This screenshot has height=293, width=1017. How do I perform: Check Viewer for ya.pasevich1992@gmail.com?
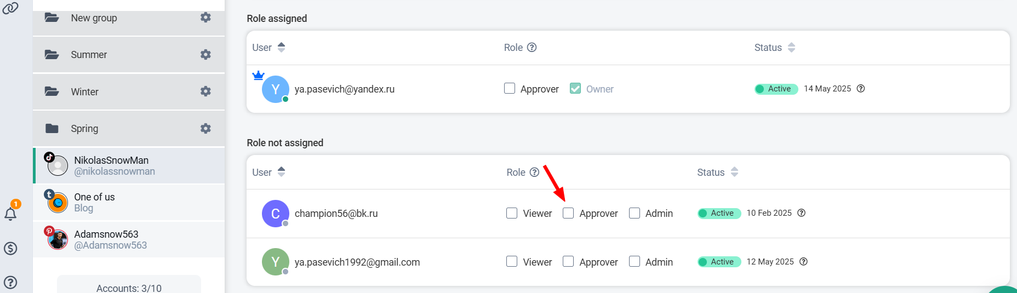point(512,262)
